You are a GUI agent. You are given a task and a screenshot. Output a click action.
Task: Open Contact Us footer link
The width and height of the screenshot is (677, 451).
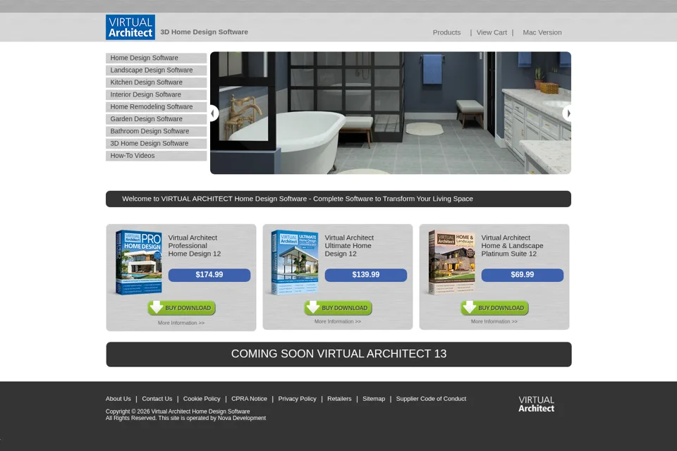click(157, 399)
